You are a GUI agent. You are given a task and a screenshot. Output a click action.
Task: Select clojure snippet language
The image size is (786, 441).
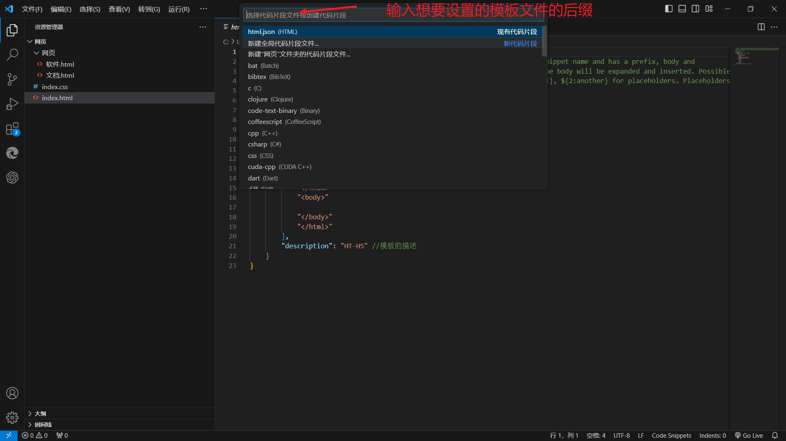(x=393, y=99)
